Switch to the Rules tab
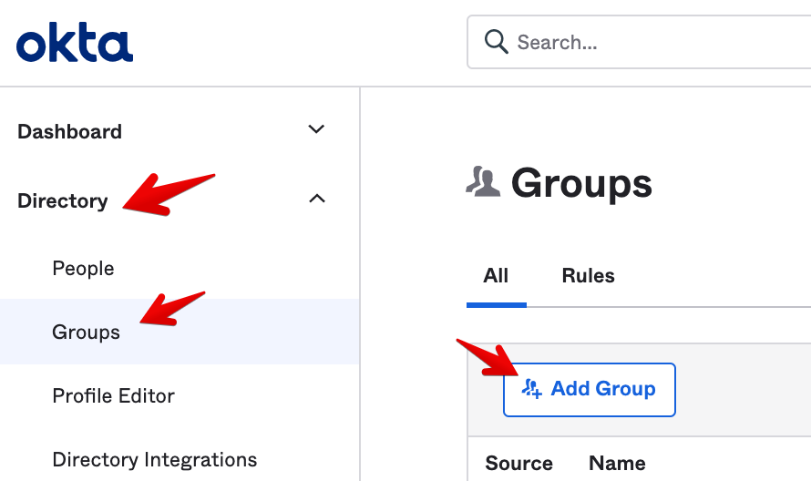This screenshot has width=811, height=481. coord(588,276)
